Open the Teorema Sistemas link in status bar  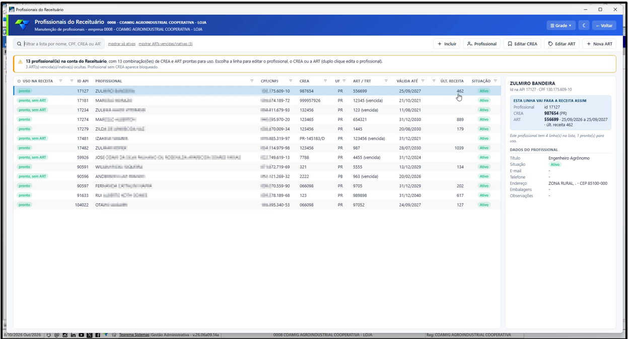(x=134, y=335)
